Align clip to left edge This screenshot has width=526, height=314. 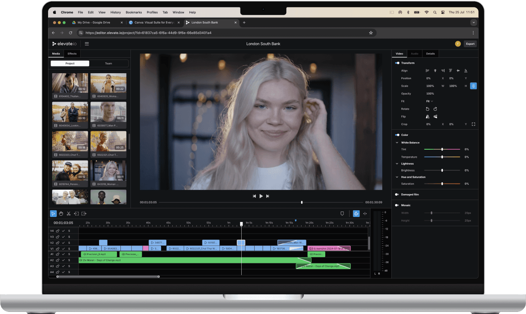(427, 71)
